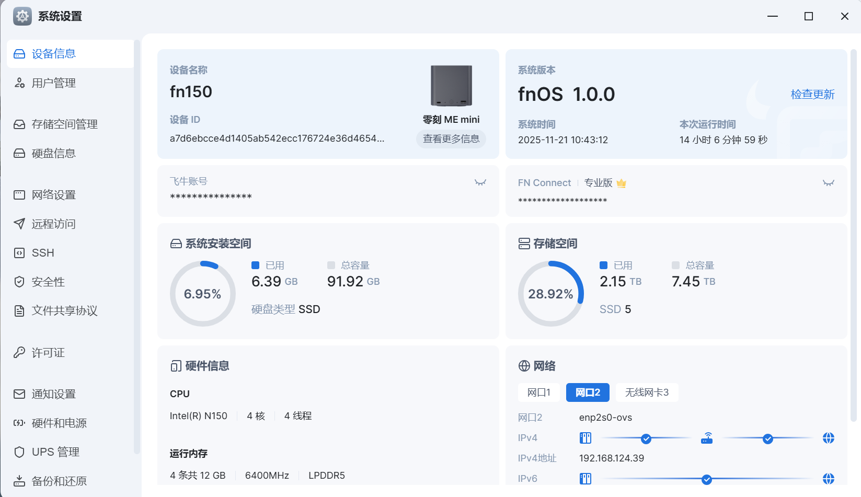
Task: Click the IPv4 row router icon
Action: (707, 438)
